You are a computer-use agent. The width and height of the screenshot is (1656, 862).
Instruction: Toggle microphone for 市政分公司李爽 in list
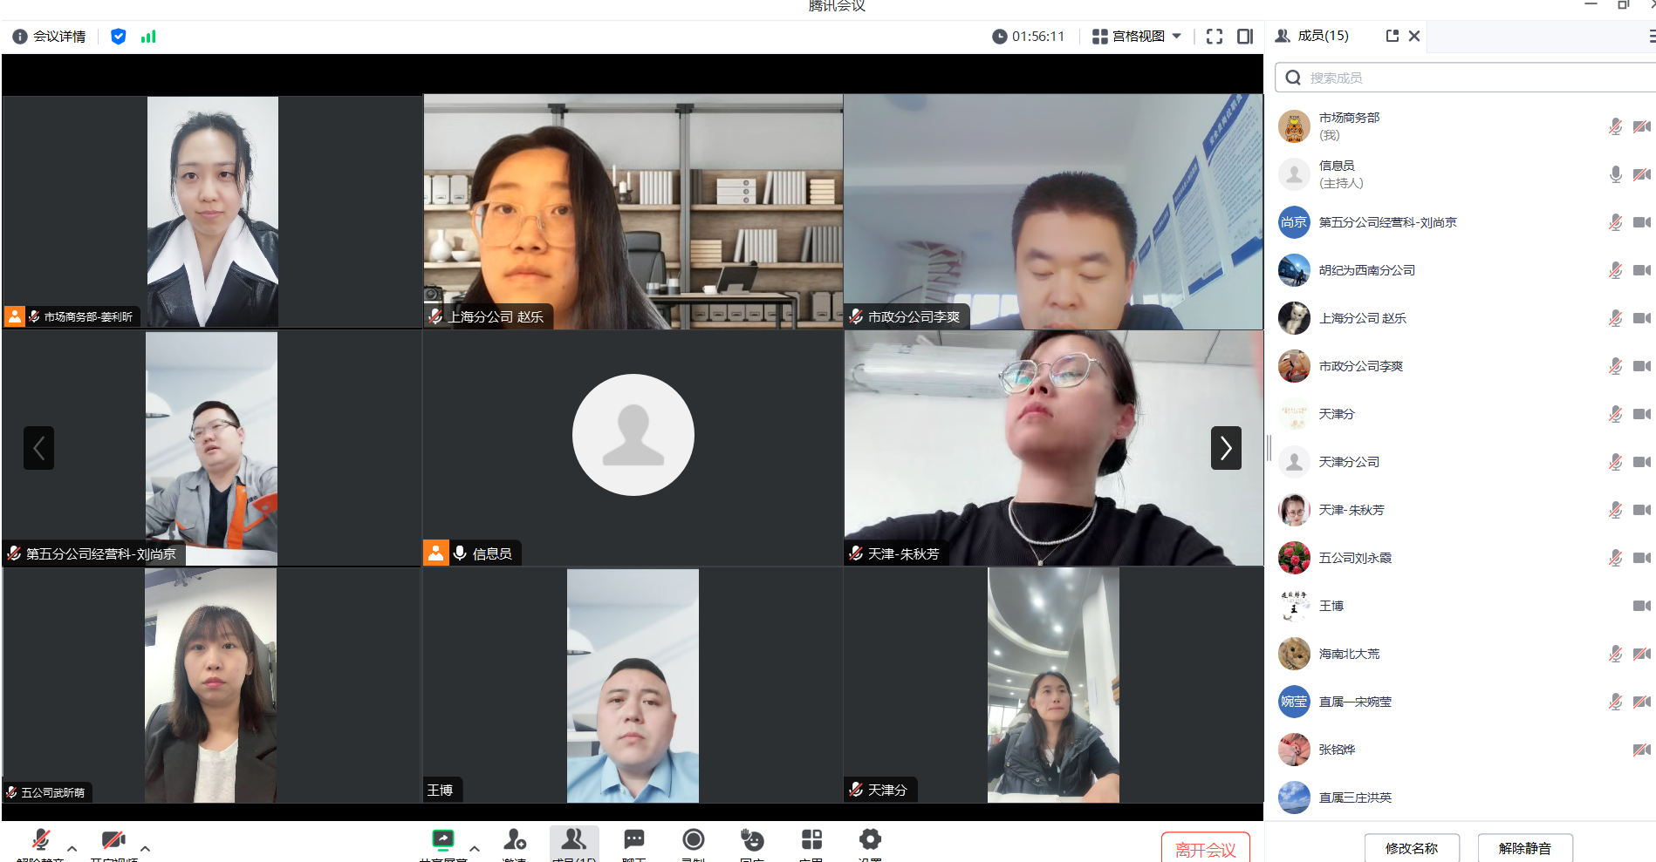point(1616,366)
